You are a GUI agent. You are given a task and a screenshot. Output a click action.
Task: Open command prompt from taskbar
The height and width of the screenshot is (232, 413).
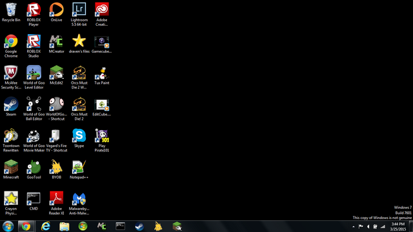[x=121, y=226]
